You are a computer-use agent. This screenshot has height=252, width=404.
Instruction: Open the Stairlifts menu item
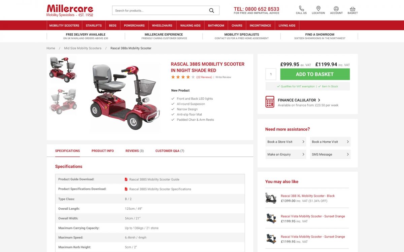point(94,26)
